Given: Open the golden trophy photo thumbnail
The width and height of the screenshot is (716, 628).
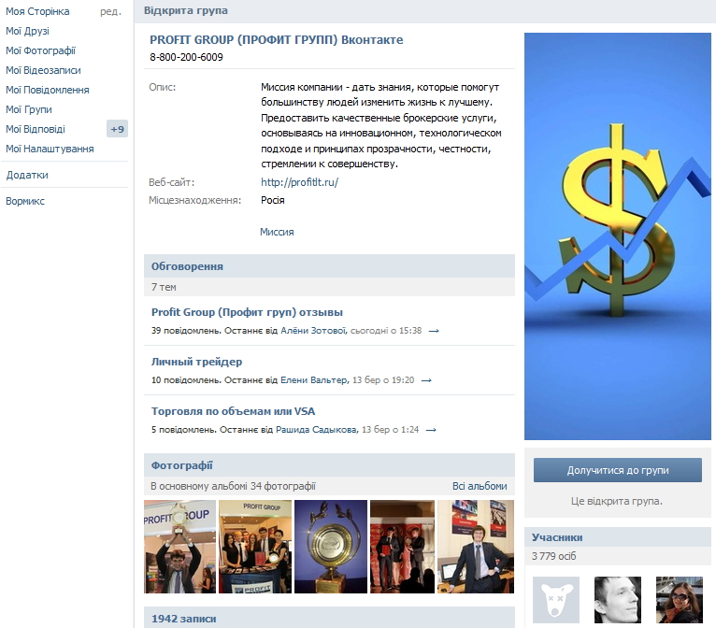Looking at the screenshot, I should pyautogui.click(x=331, y=547).
